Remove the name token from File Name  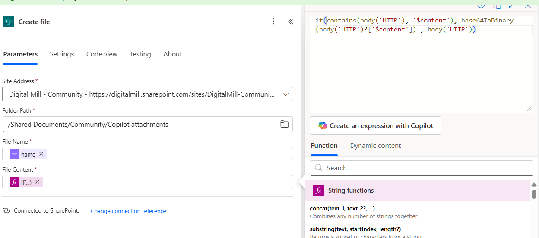click(41, 154)
